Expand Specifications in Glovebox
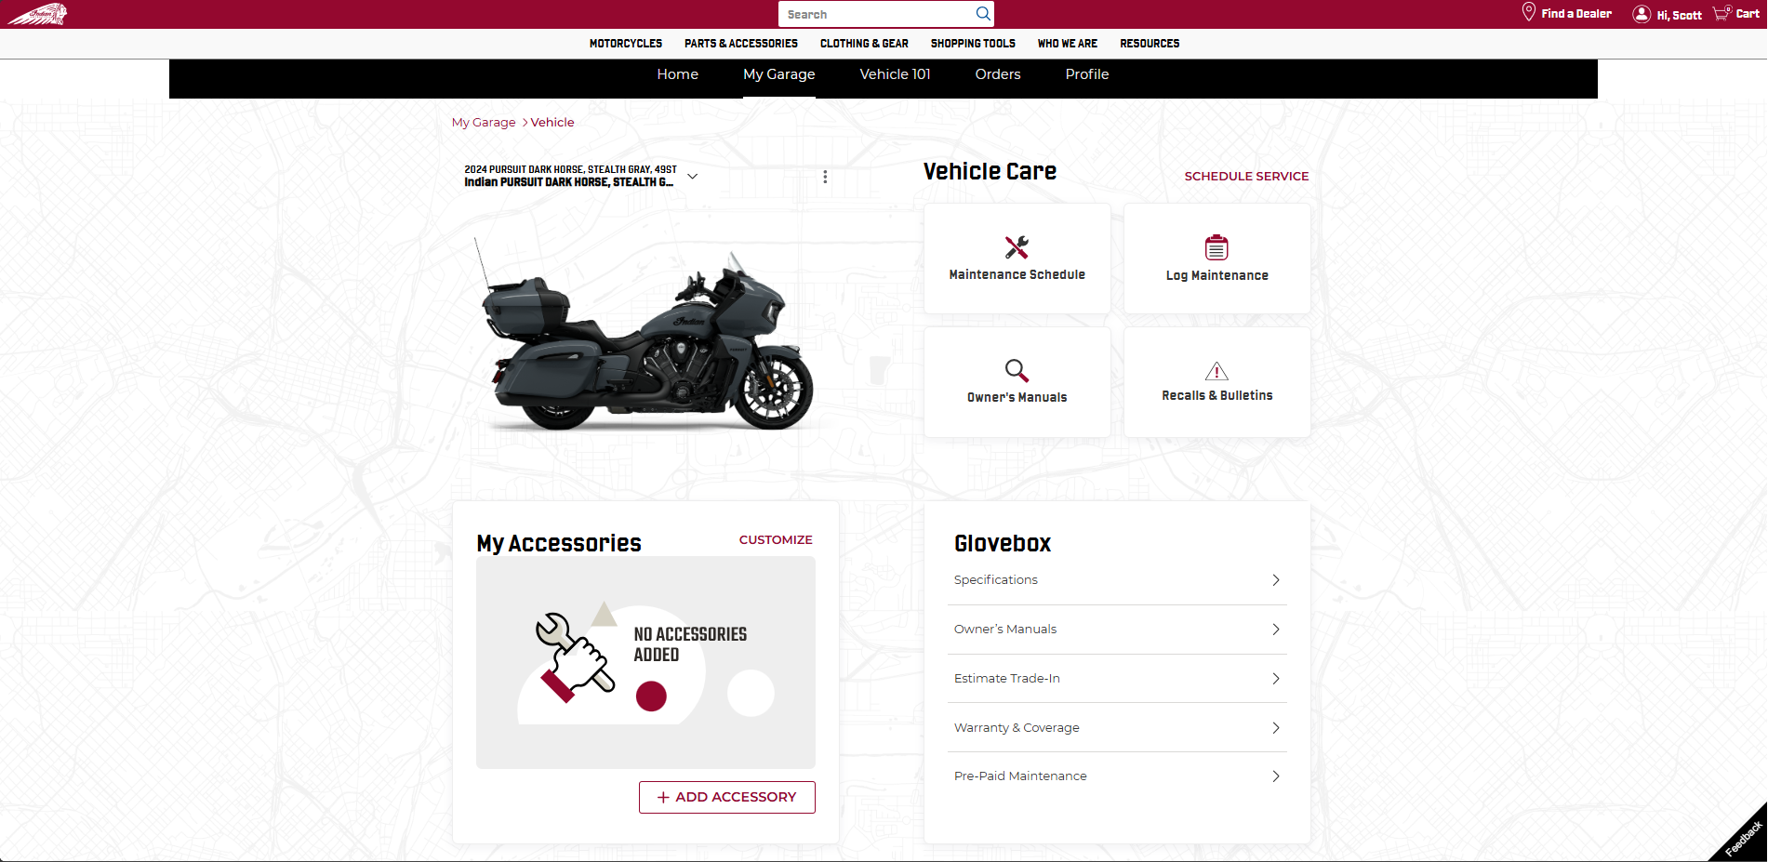The image size is (1768, 862). (1275, 580)
